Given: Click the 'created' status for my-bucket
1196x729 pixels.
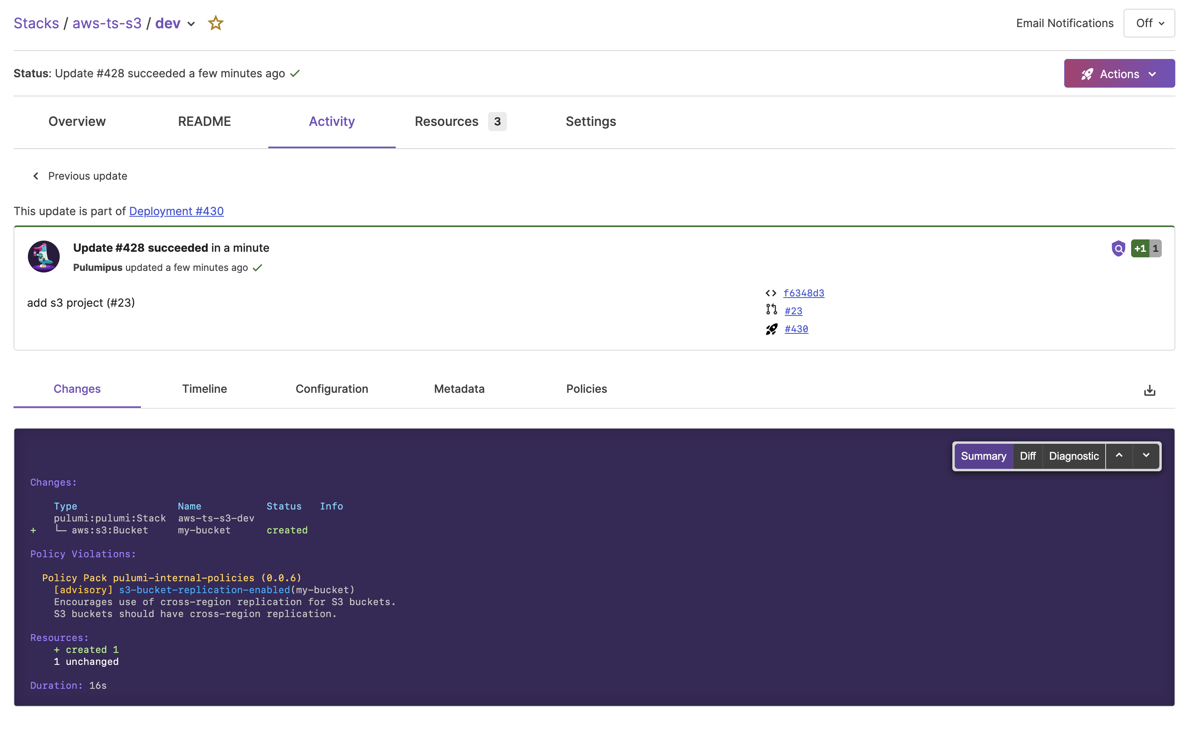Looking at the screenshot, I should [x=287, y=530].
